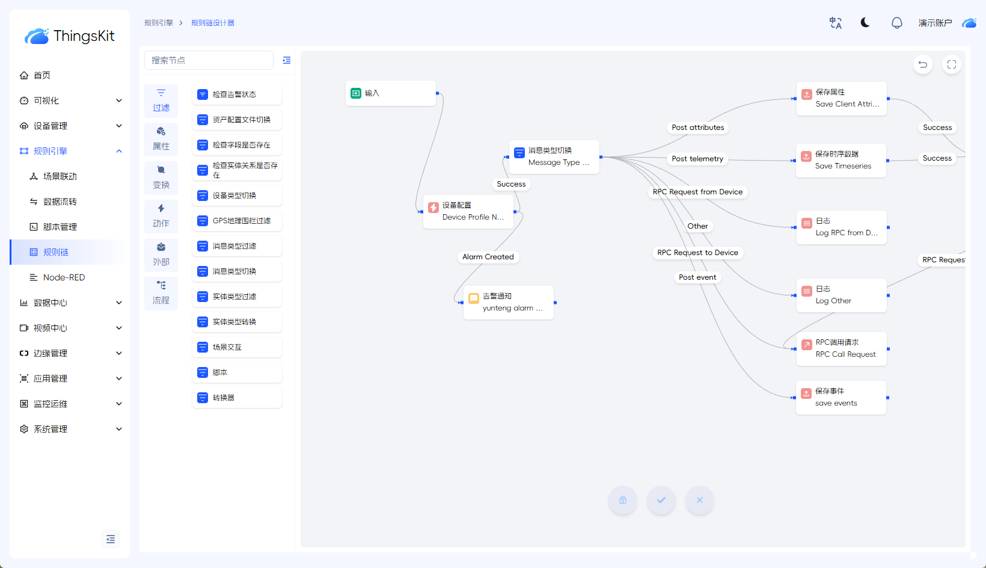Select the RPC Call Request node
Image resolution: width=986 pixels, height=568 pixels.
point(841,348)
